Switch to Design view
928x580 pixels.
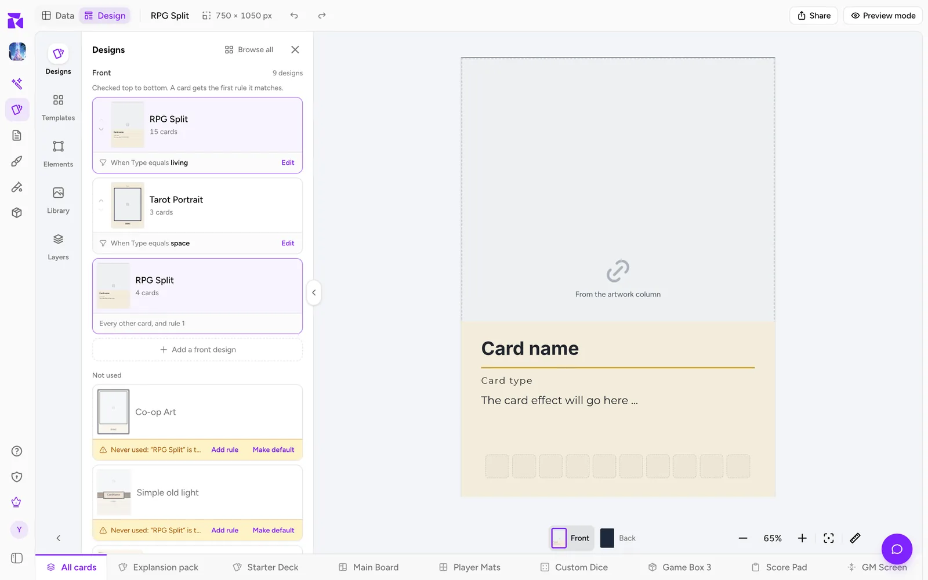tap(105, 16)
